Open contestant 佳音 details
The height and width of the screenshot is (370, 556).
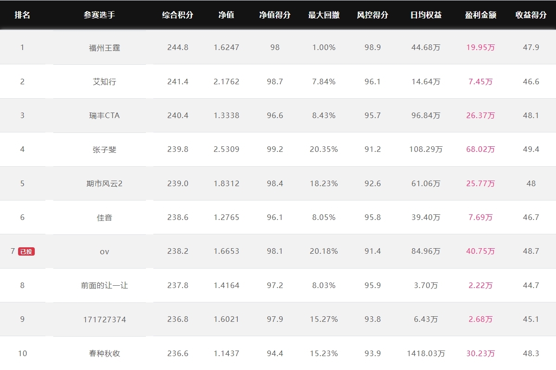tap(105, 217)
